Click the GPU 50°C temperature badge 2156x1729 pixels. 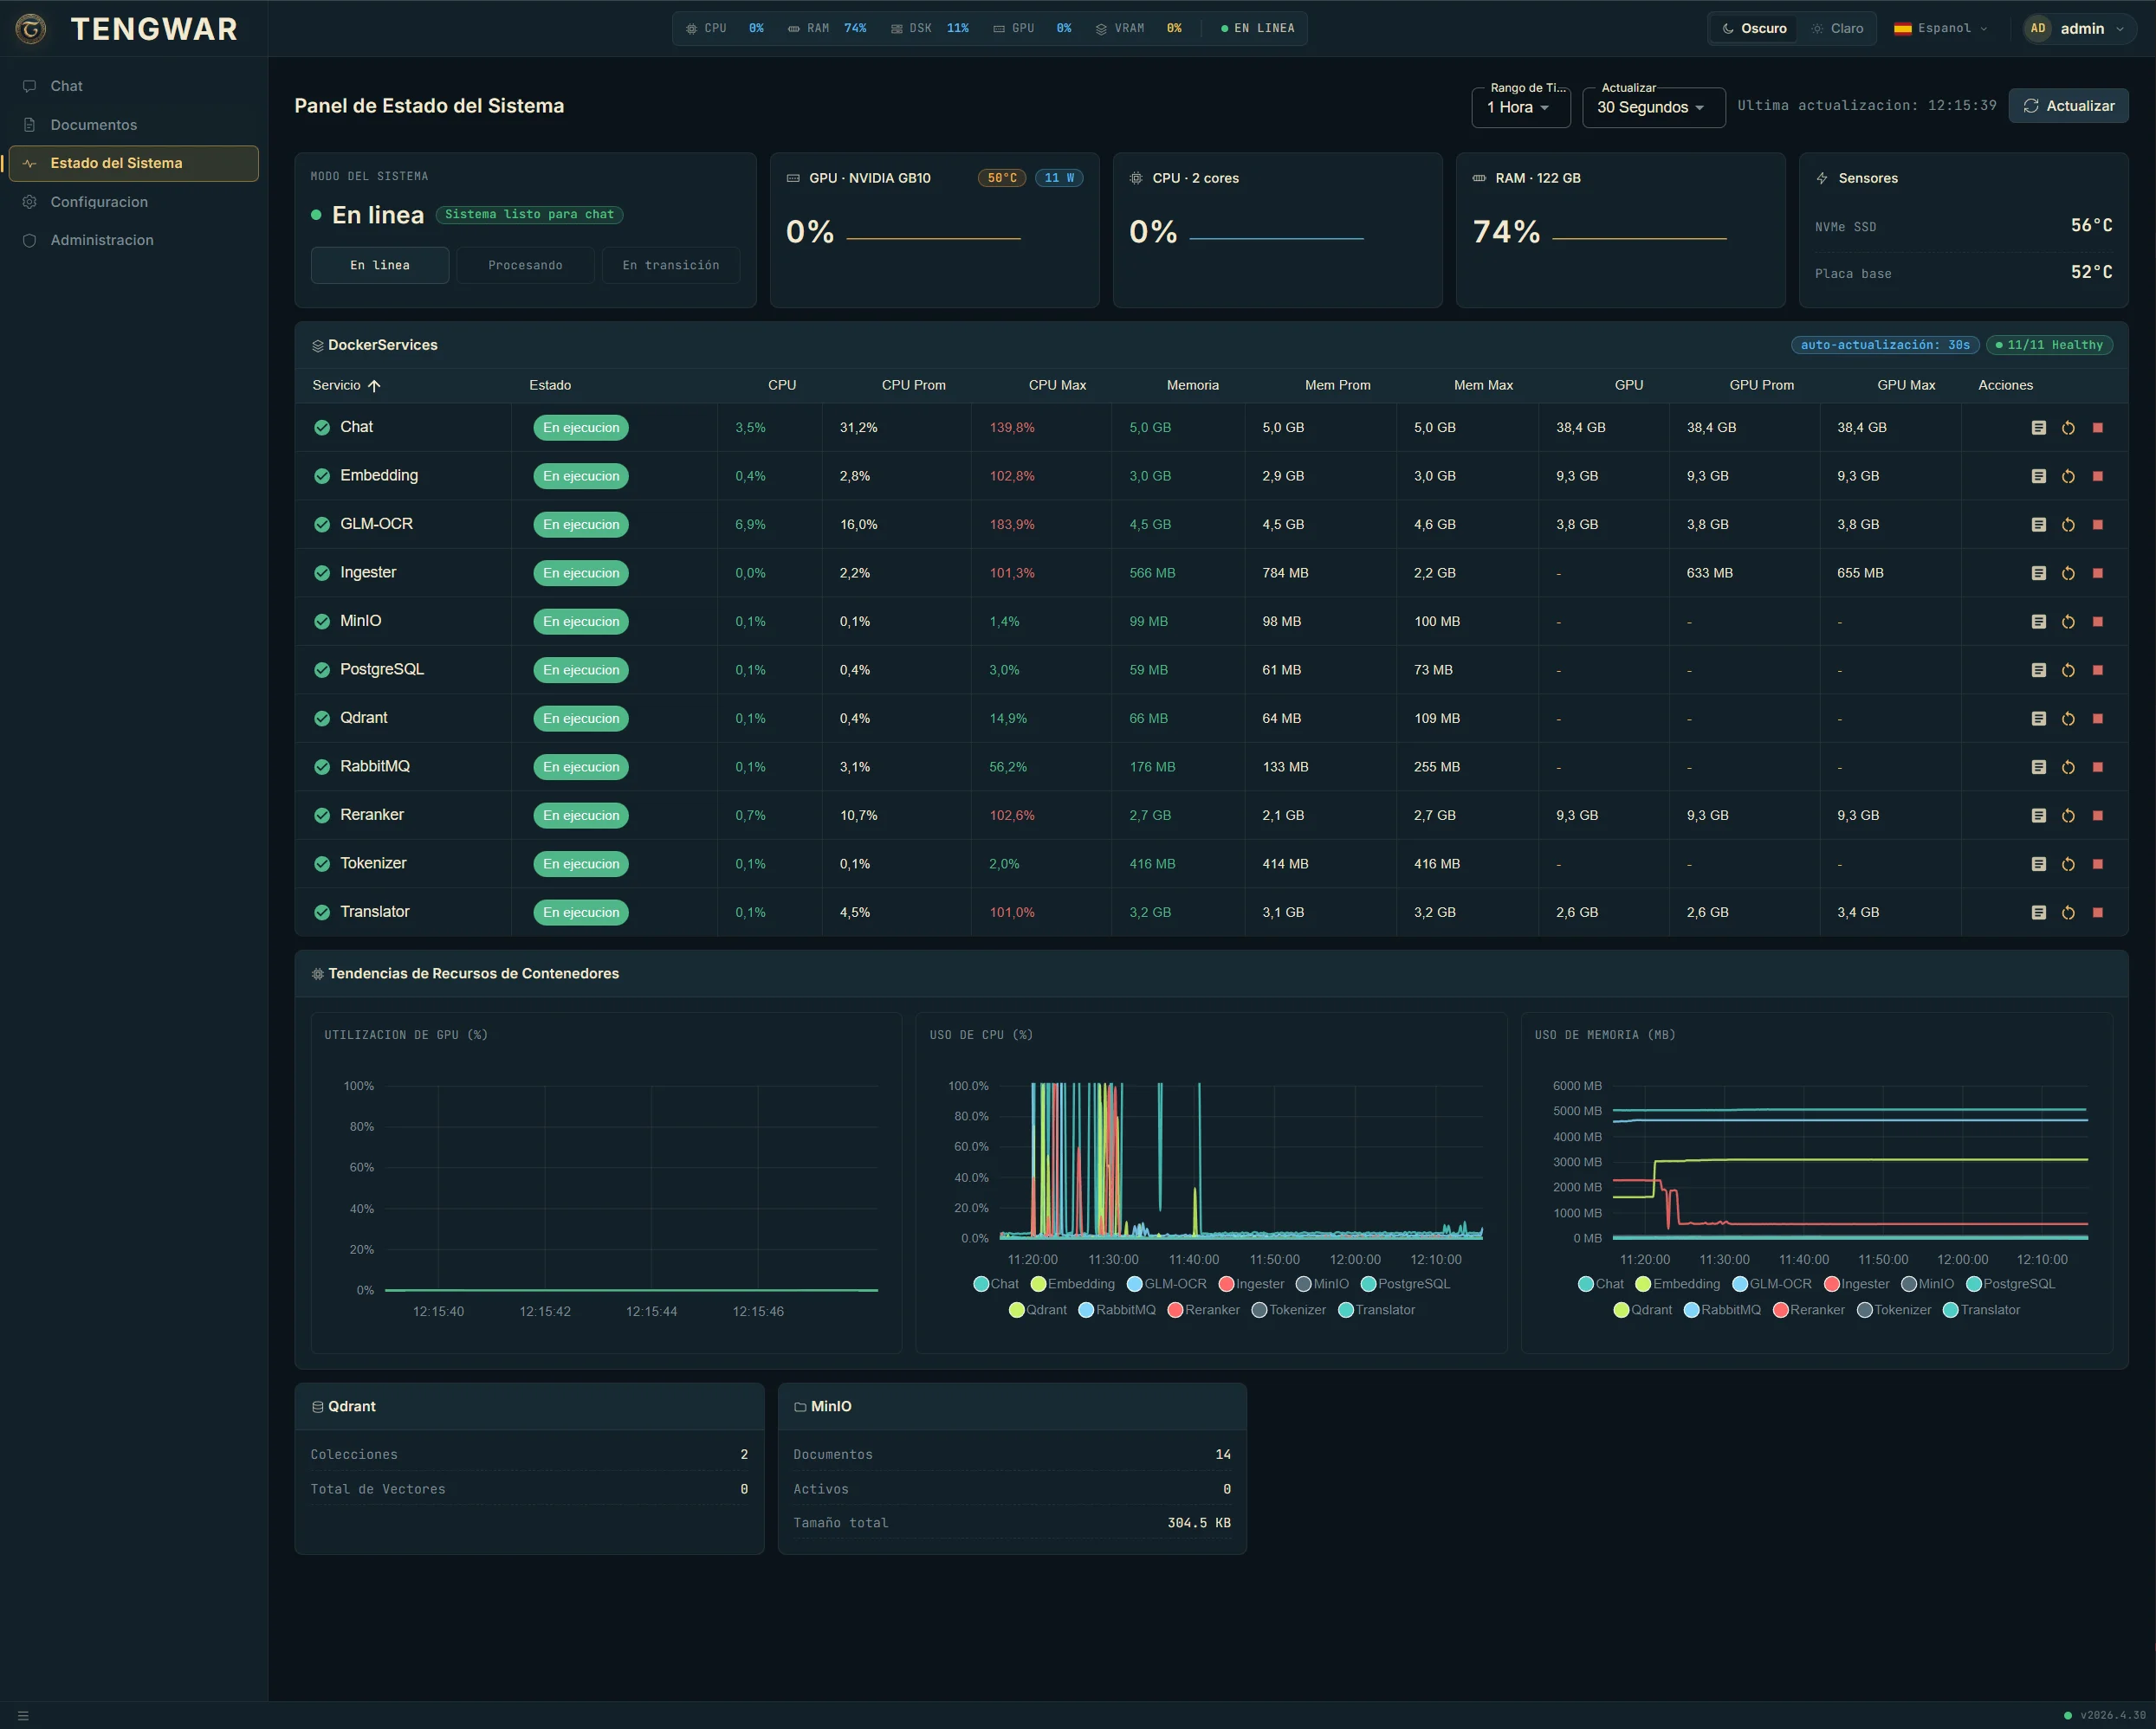pos(1002,177)
